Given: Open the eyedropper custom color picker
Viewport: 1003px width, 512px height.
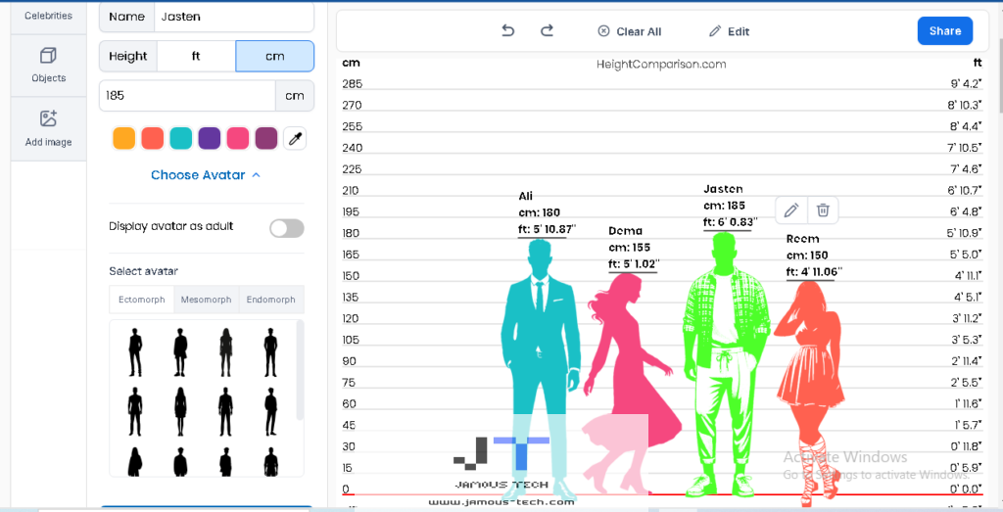Looking at the screenshot, I should point(295,138).
